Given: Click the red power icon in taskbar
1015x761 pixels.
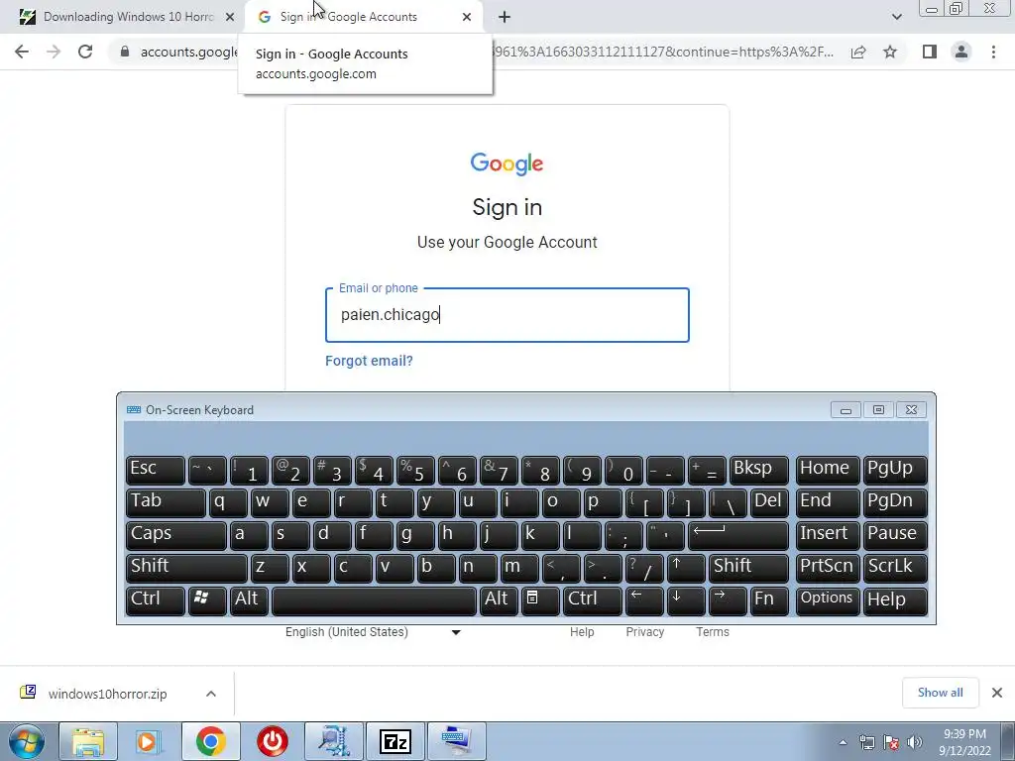Looking at the screenshot, I should click(x=272, y=741).
